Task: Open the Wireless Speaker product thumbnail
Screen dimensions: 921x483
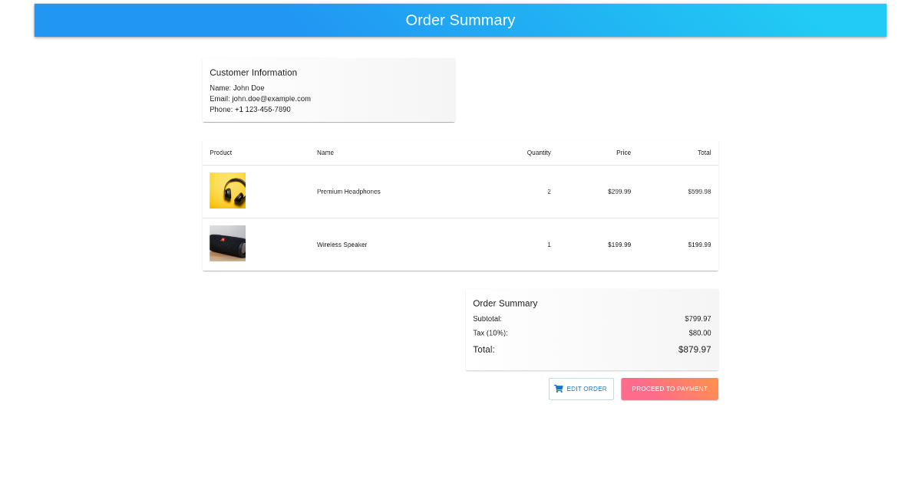Action: click(x=227, y=244)
